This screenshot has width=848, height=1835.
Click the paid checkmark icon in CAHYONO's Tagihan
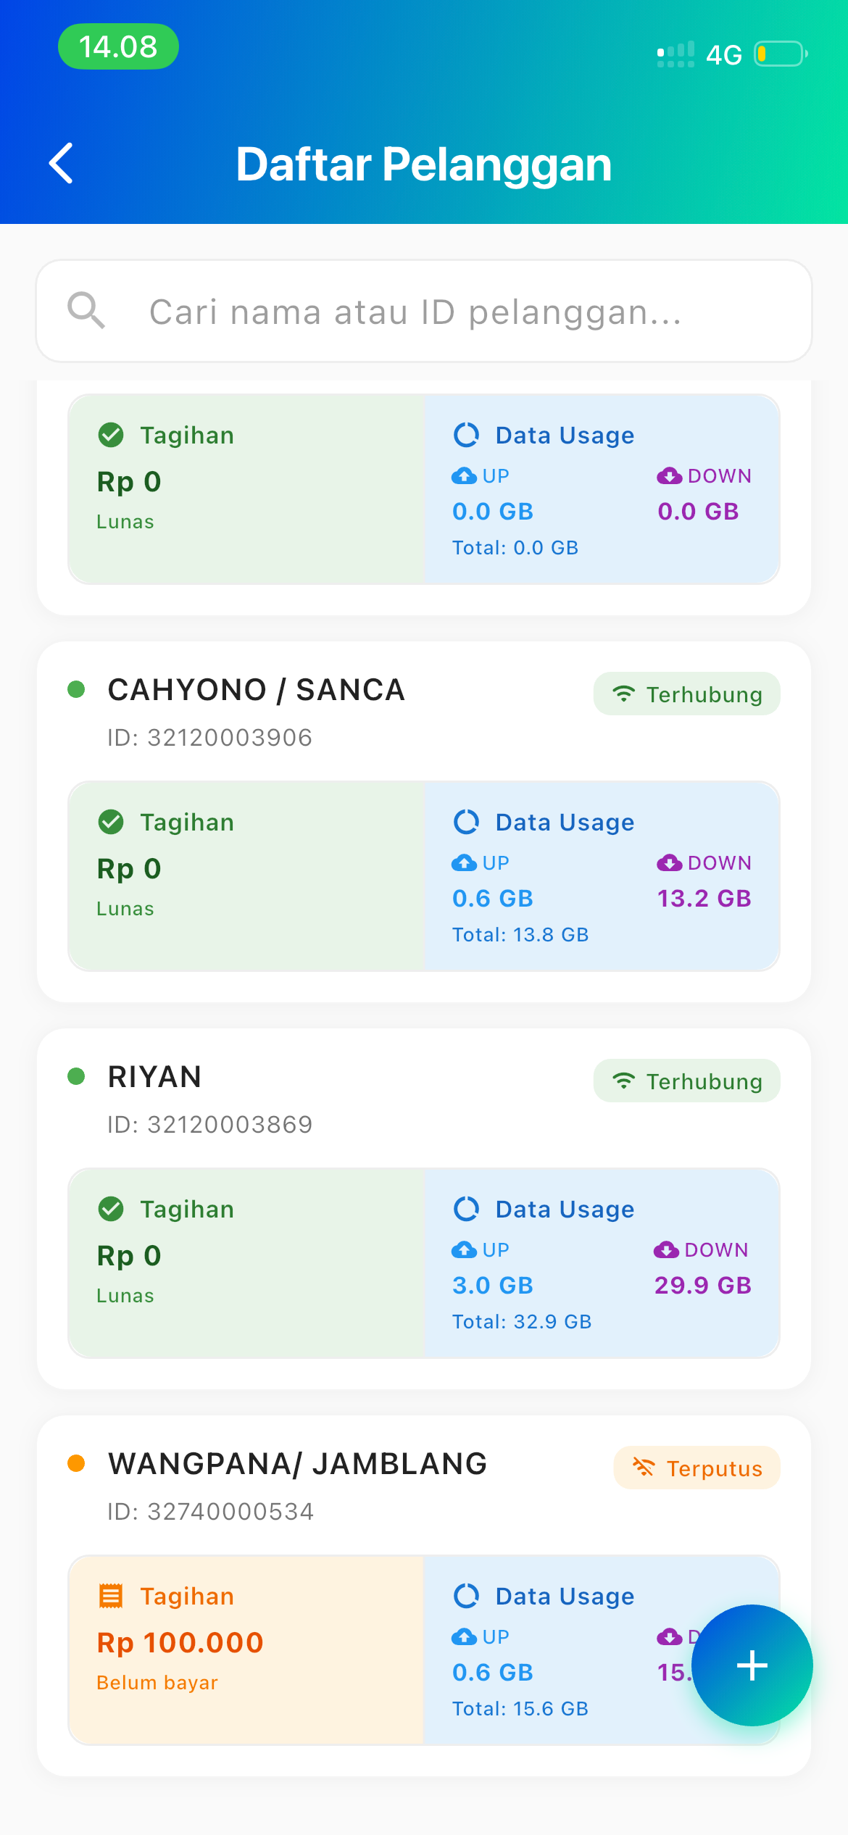[111, 822]
